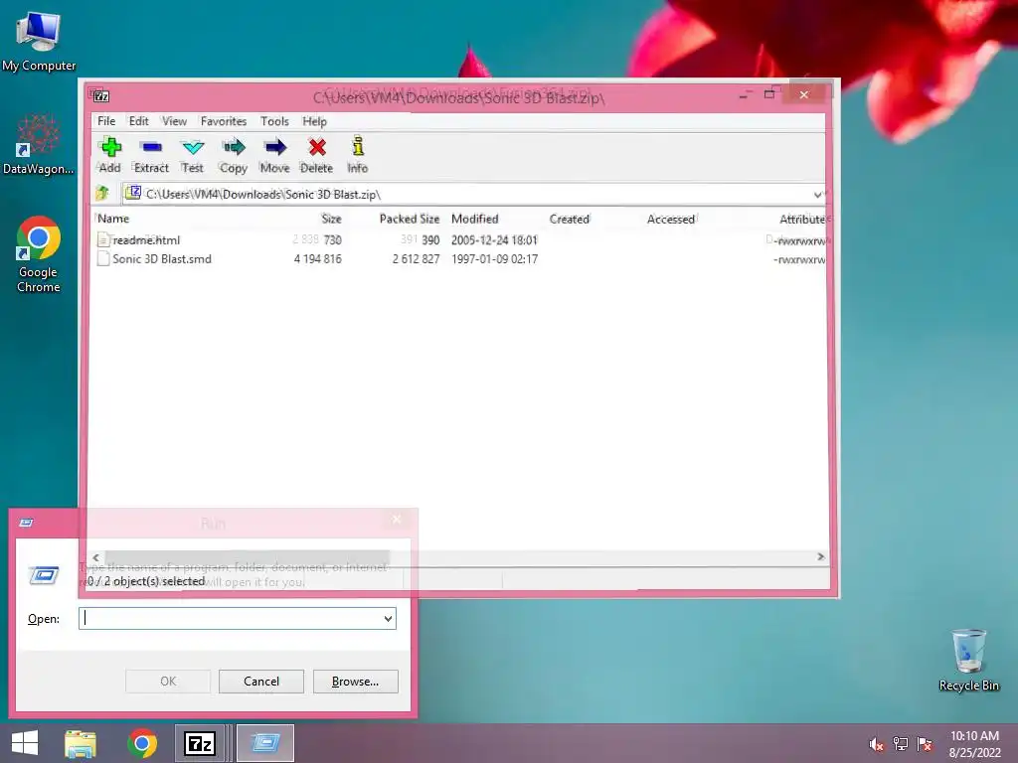The image size is (1018, 763).
Task: Click the muted volume tray icon
Action: (x=876, y=744)
